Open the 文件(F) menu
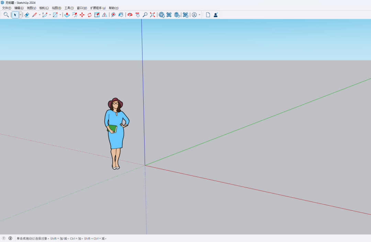This screenshot has height=242, width=371. (x=7, y=8)
